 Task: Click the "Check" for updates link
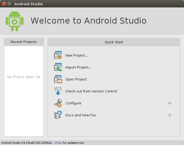(58, 143)
